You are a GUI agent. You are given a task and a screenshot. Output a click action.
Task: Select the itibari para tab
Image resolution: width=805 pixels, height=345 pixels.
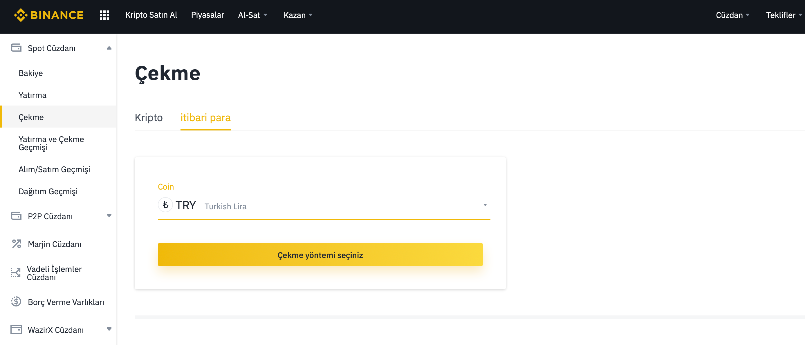pos(206,118)
